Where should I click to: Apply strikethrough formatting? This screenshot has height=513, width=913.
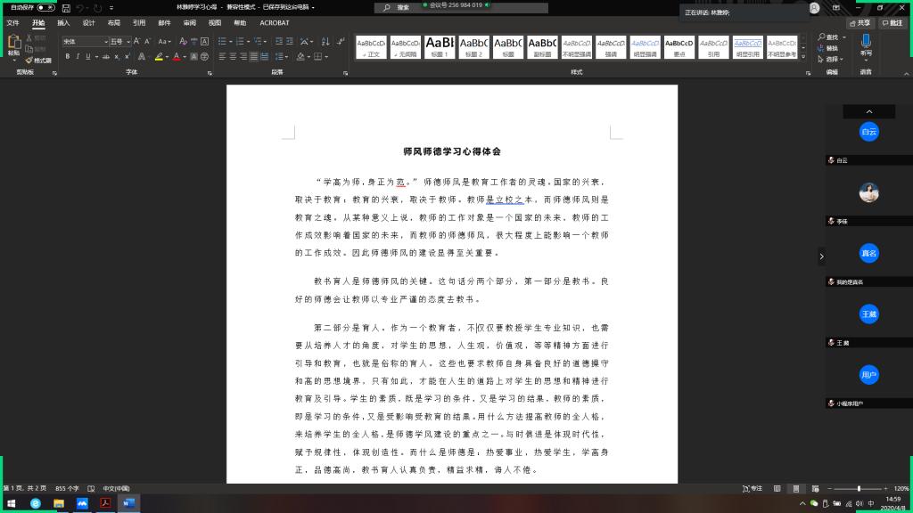pos(106,57)
